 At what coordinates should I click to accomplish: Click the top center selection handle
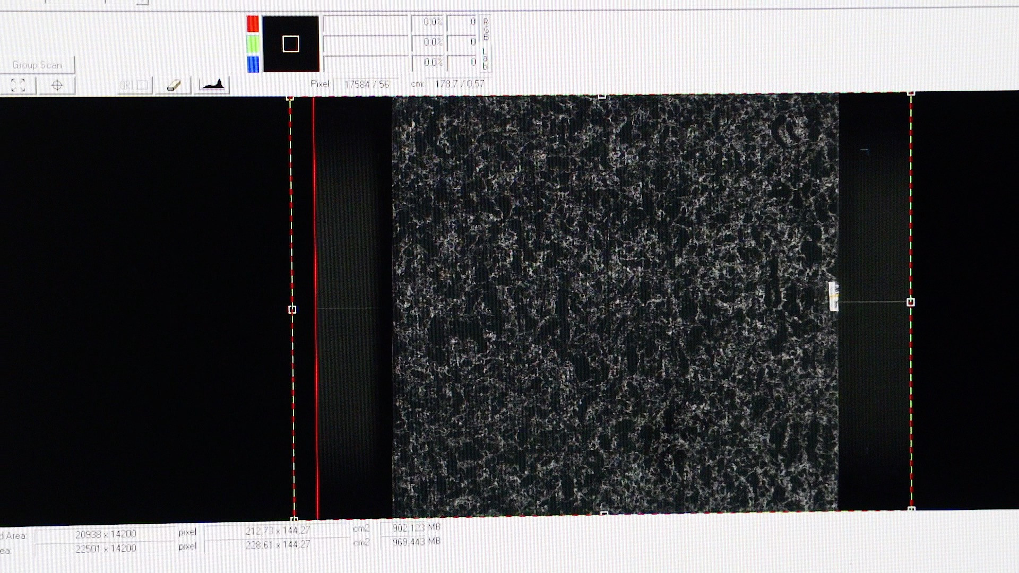click(x=601, y=96)
